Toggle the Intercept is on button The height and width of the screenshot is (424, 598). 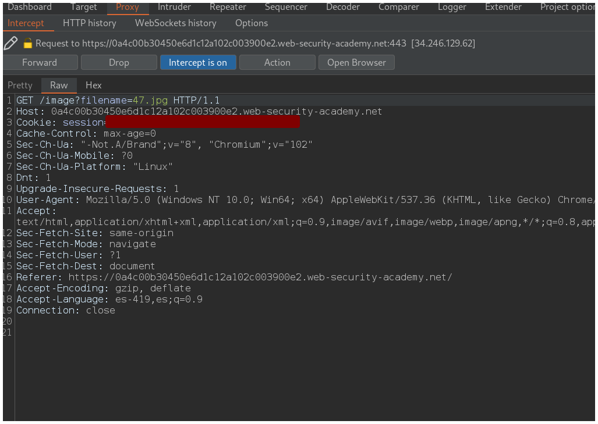tap(197, 62)
